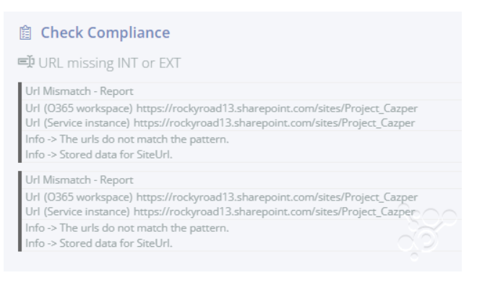Open the second Service instance SharePoint URL

click(274, 211)
